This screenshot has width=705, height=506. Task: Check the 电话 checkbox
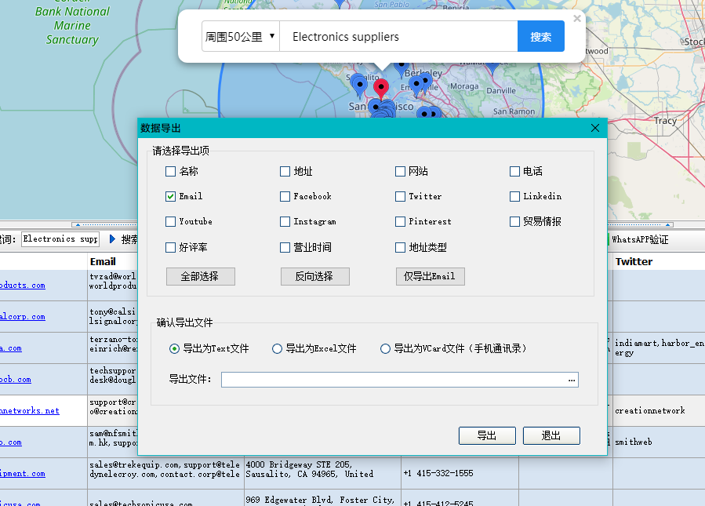pos(514,171)
